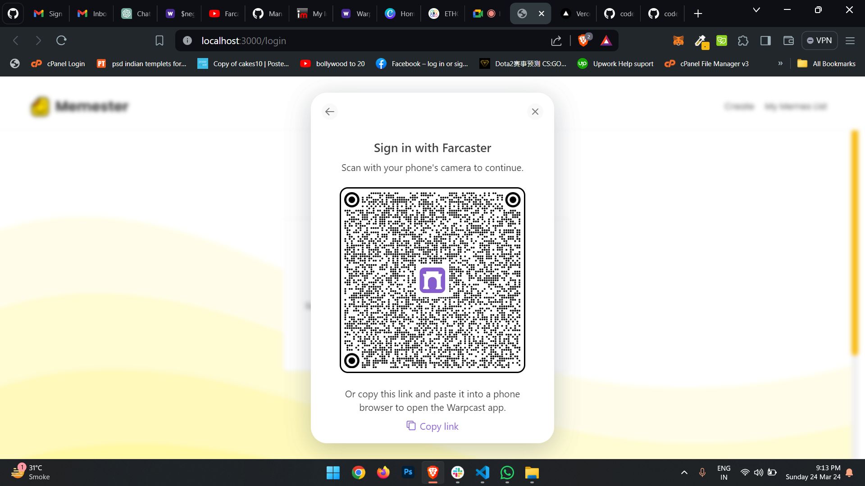
Task: Go forward in browser history
Action: [x=38, y=40]
